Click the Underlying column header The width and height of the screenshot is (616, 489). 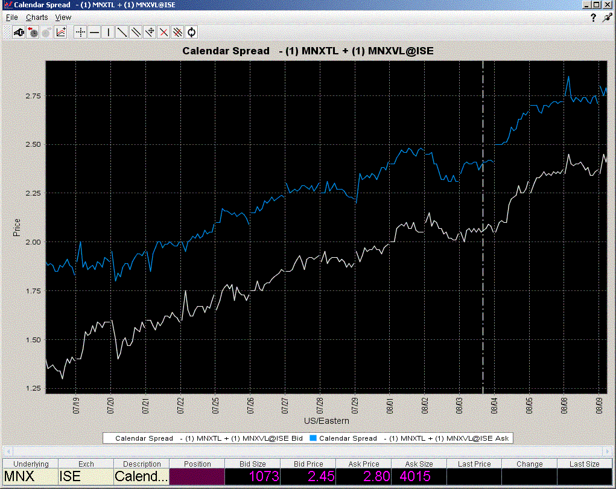[x=31, y=464]
